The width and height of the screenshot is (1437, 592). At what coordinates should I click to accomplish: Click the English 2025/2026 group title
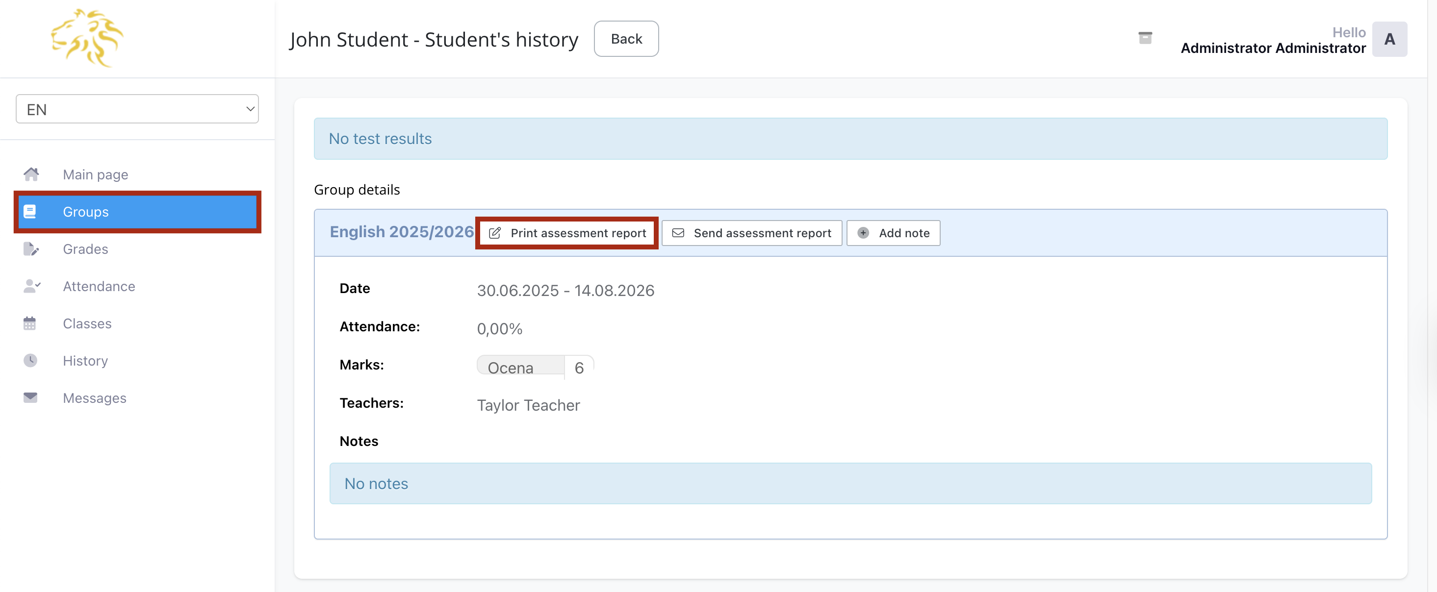coord(401,232)
